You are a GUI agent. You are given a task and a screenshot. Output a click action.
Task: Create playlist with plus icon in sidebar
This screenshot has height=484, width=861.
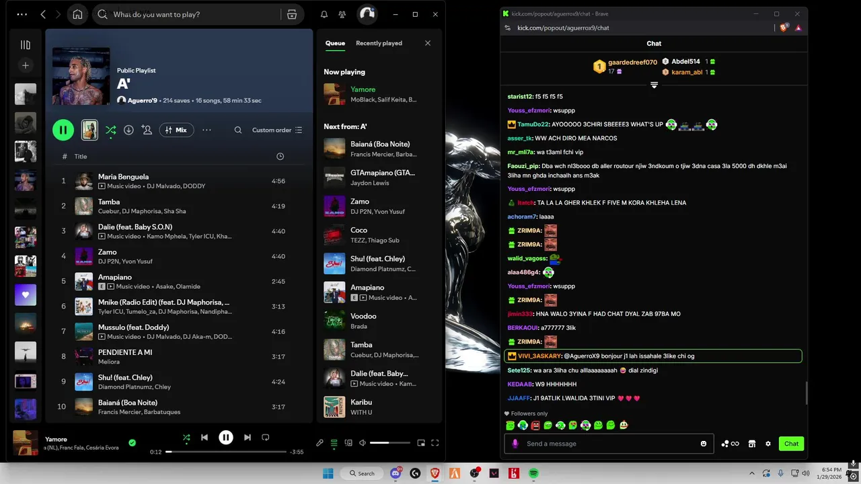pyautogui.click(x=26, y=65)
